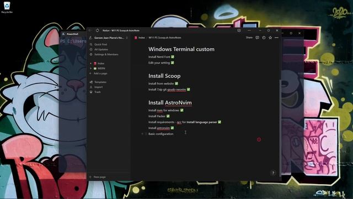Click the Edit your setting line
Image resolution: width=353 pixels, height=199 pixels.
point(161,62)
